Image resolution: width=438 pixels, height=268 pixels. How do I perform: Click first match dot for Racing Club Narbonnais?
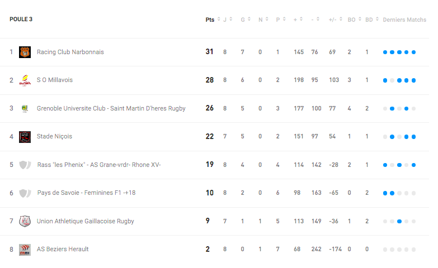385,52
